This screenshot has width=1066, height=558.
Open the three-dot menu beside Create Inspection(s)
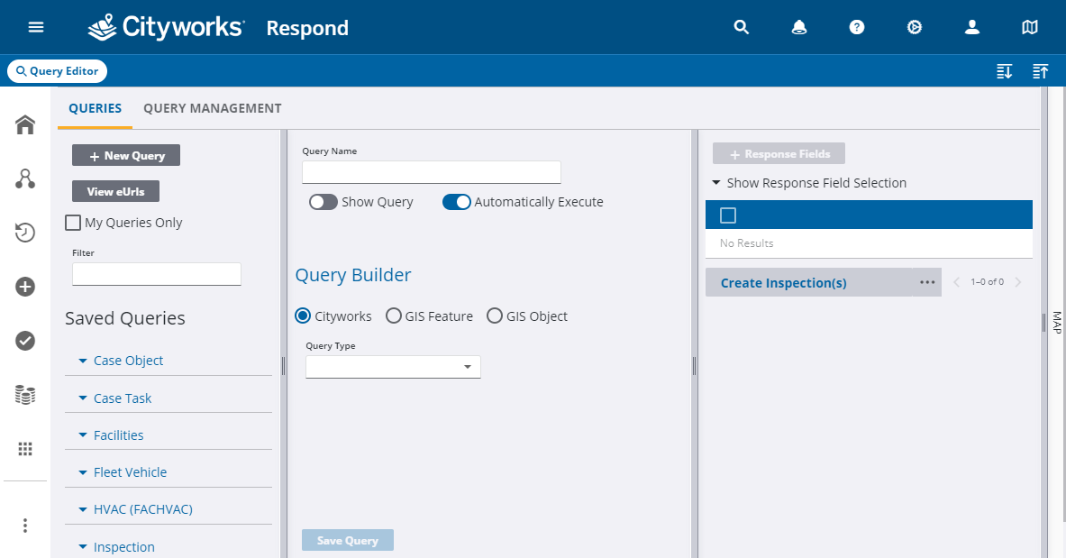pyautogui.click(x=927, y=282)
